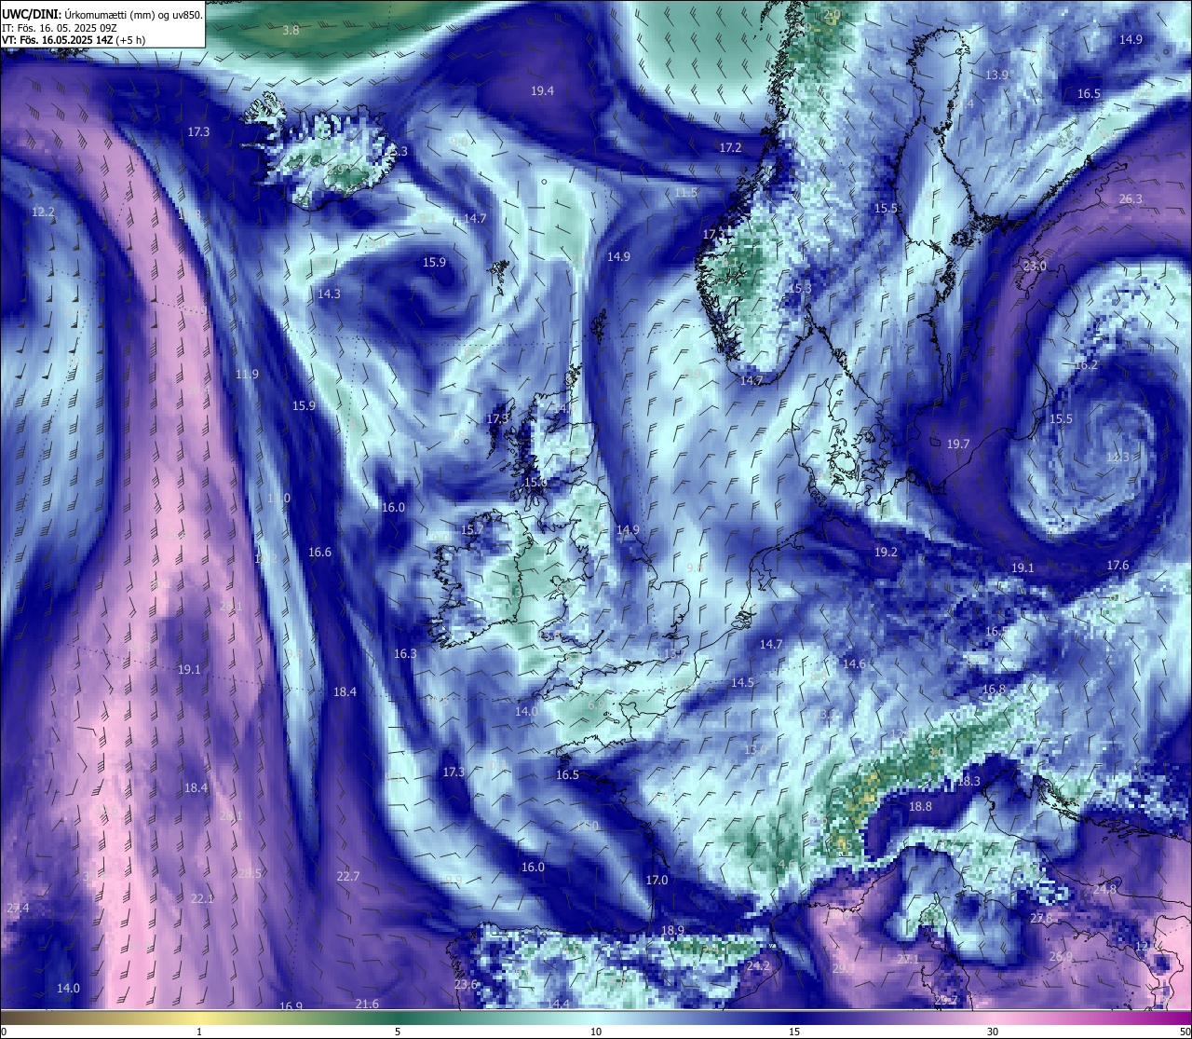
Task: Click the 17.2 value off Norway's coast
Action: [730, 148]
